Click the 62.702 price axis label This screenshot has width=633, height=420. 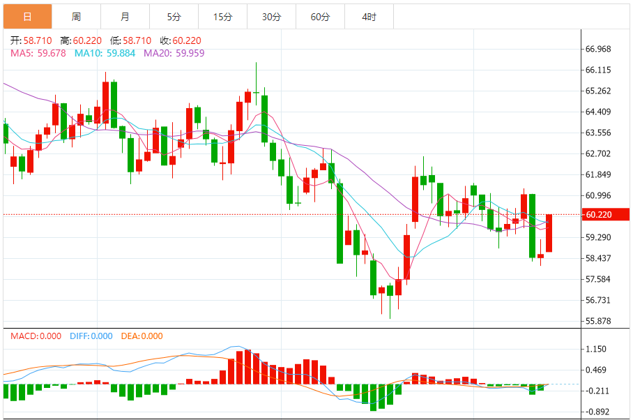click(x=598, y=154)
